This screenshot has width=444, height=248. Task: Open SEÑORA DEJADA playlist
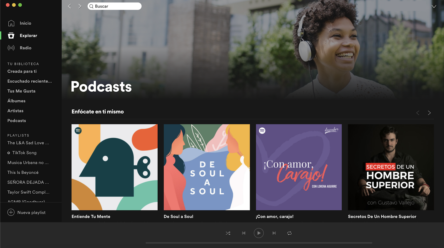pyautogui.click(x=28, y=182)
